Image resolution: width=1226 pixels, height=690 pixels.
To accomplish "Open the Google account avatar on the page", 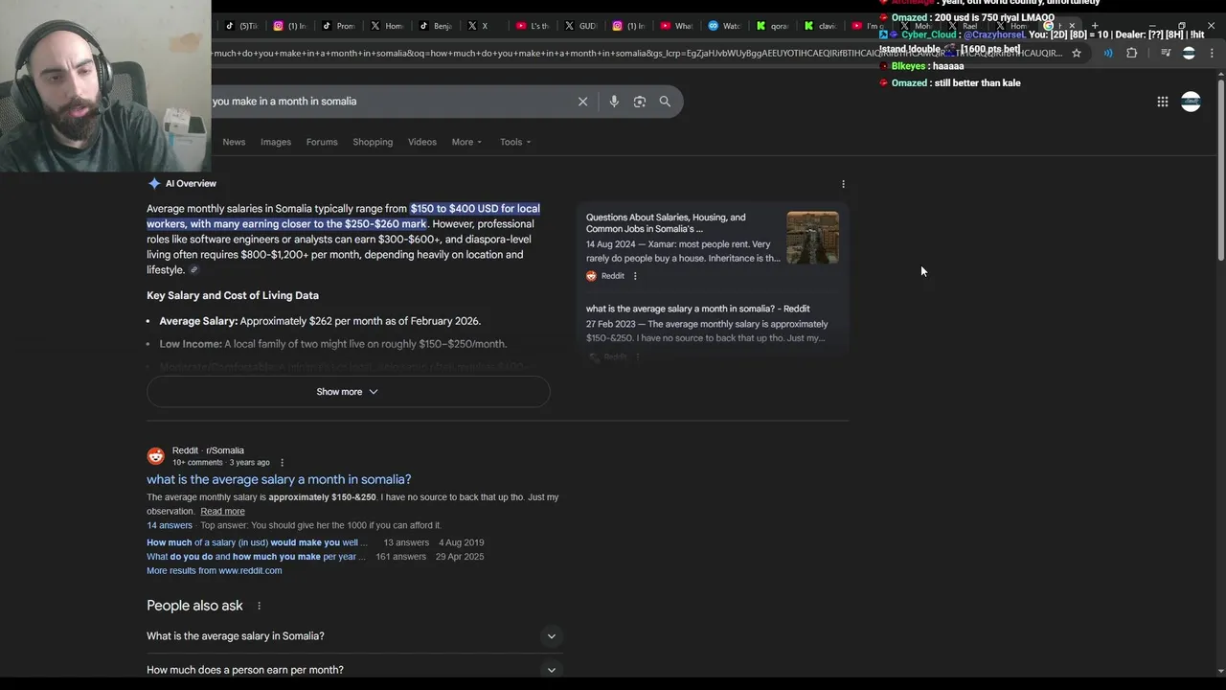I will pyautogui.click(x=1191, y=102).
